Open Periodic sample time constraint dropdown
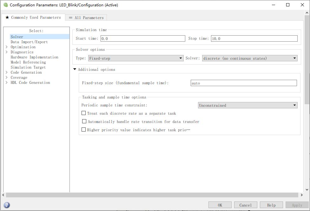 pos(248,105)
